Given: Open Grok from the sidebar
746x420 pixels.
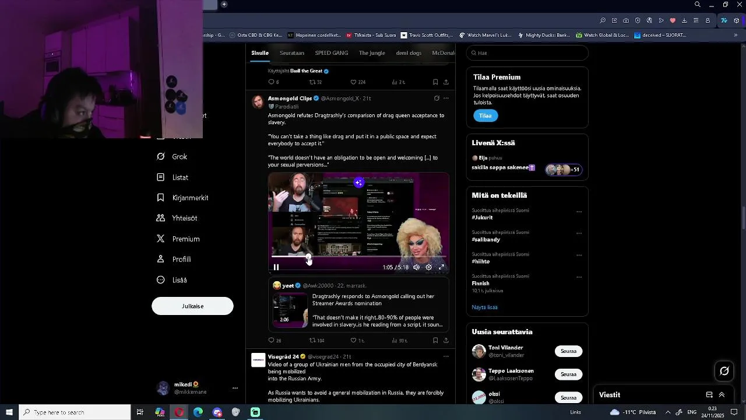Looking at the screenshot, I should coord(172,156).
